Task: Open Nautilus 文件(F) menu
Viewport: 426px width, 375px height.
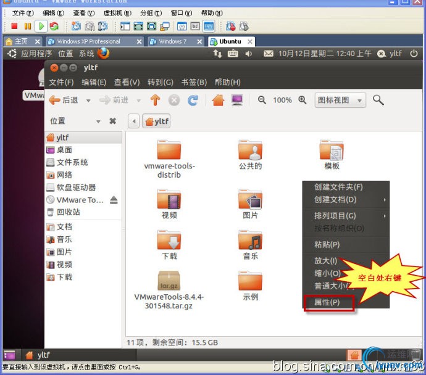Action: point(61,82)
